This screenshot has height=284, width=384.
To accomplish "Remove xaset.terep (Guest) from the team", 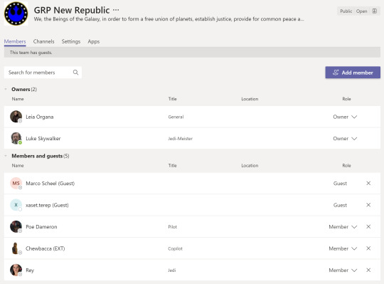I will (x=368, y=205).
